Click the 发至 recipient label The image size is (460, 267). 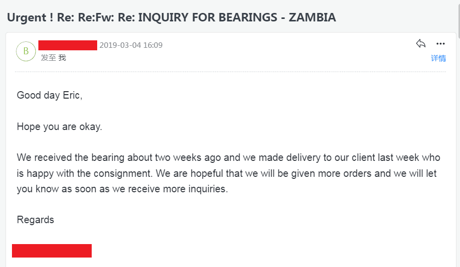48,57
